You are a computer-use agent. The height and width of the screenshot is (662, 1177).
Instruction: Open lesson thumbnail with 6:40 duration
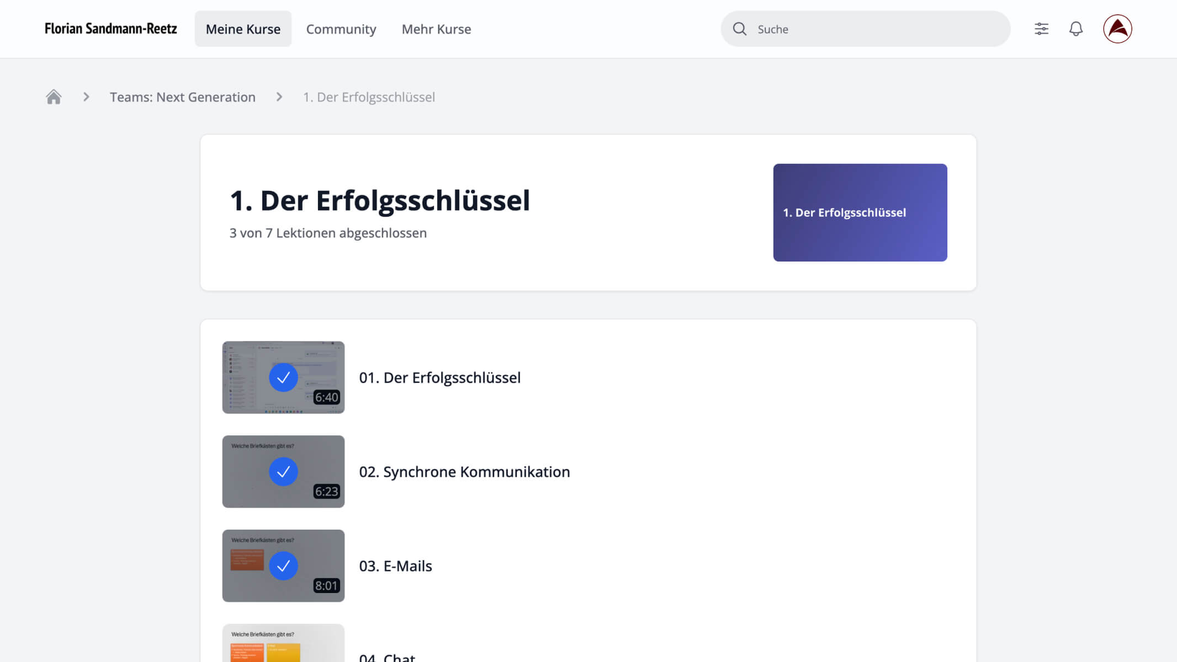point(283,377)
